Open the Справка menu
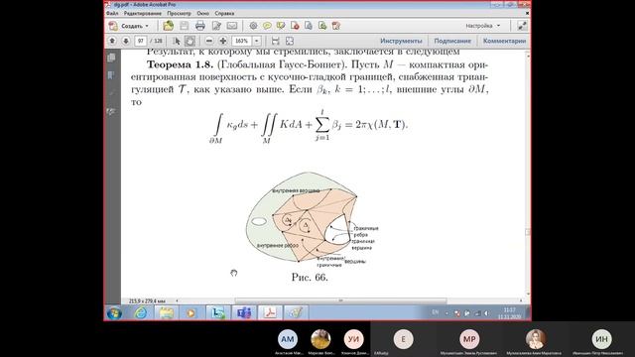 point(224,13)
